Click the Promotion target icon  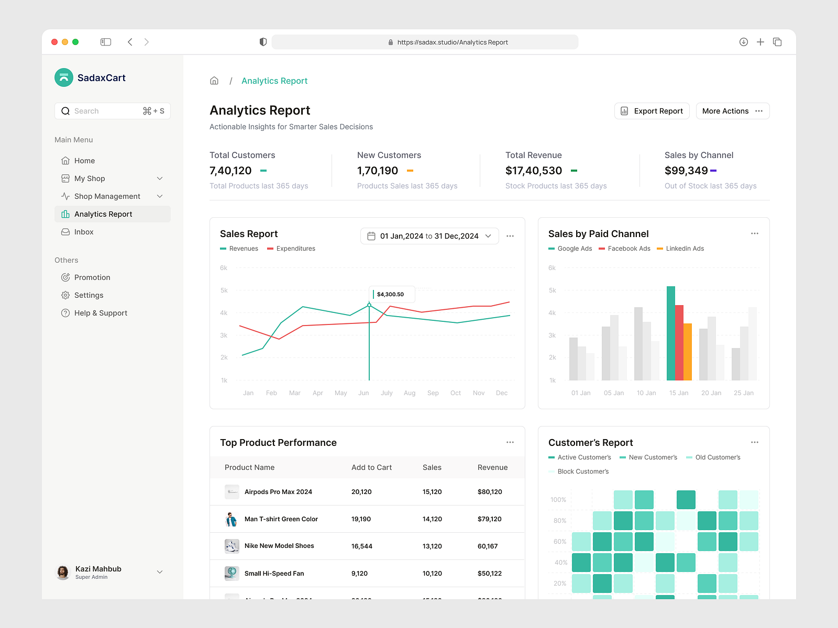(65, 277)
